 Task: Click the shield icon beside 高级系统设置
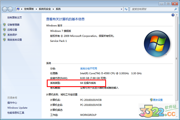tap(4, 40)
